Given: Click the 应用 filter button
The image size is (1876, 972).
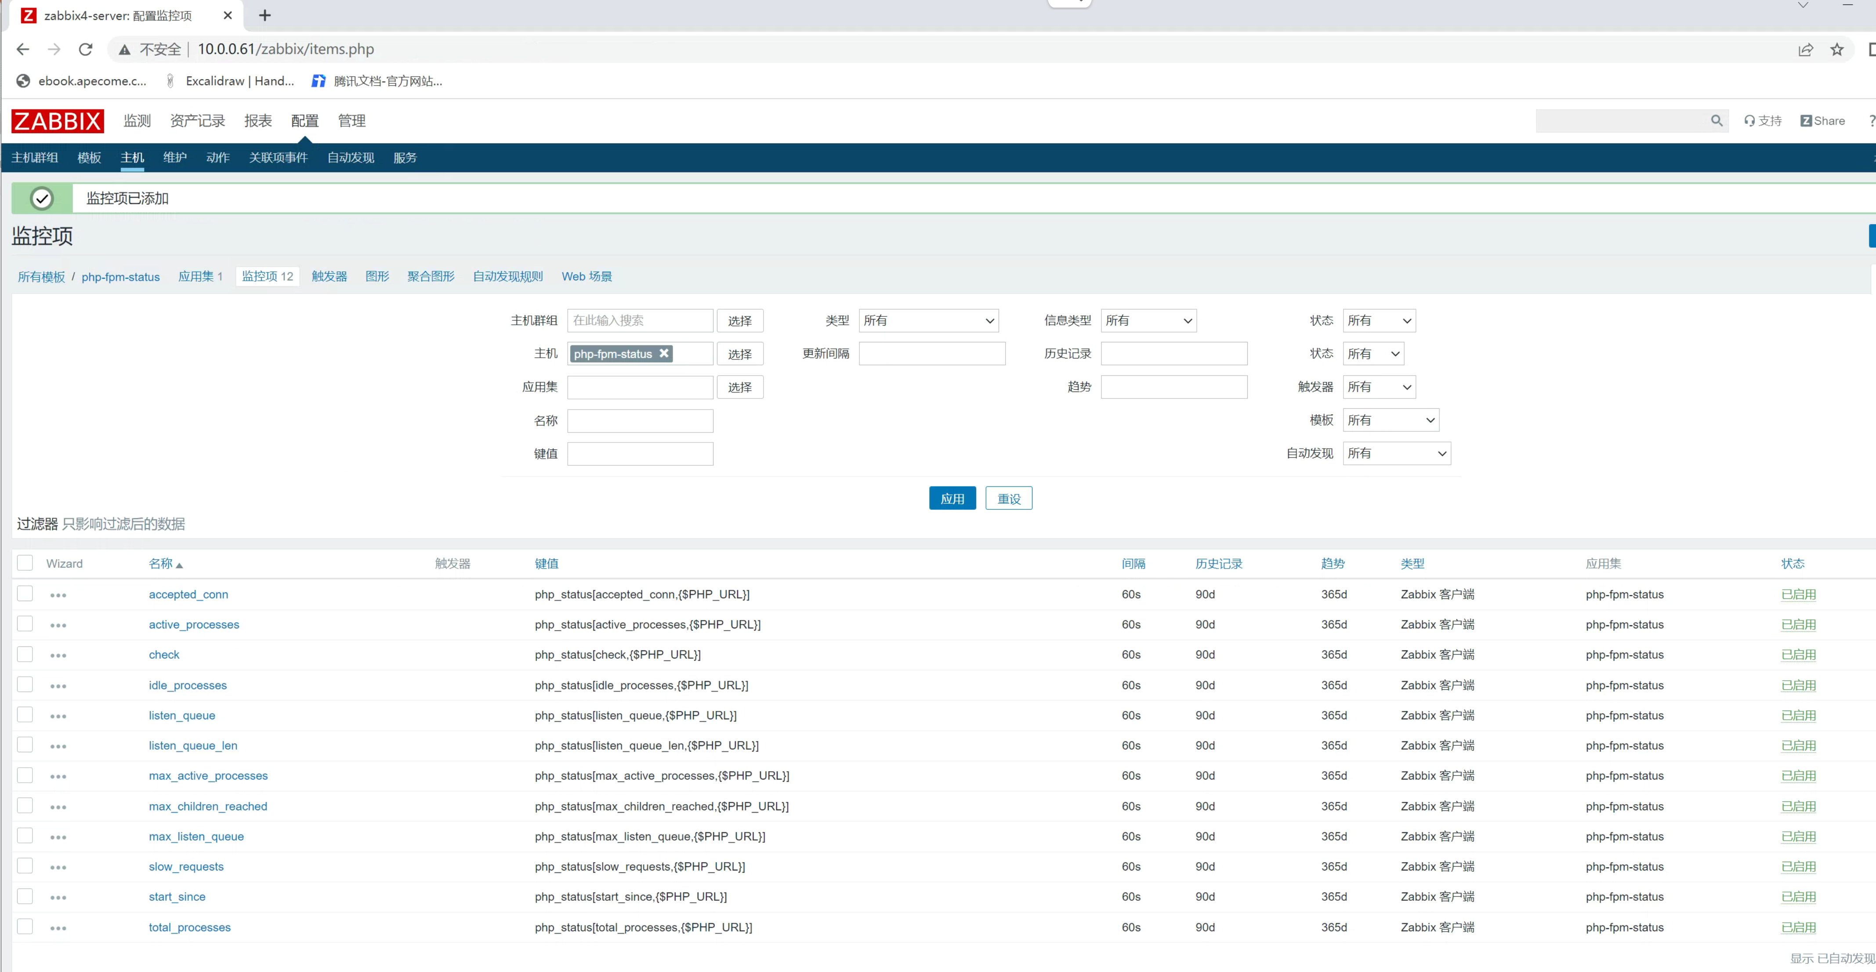Looking at the screenshot, I should pyautogui.click(x=952, y=498).
